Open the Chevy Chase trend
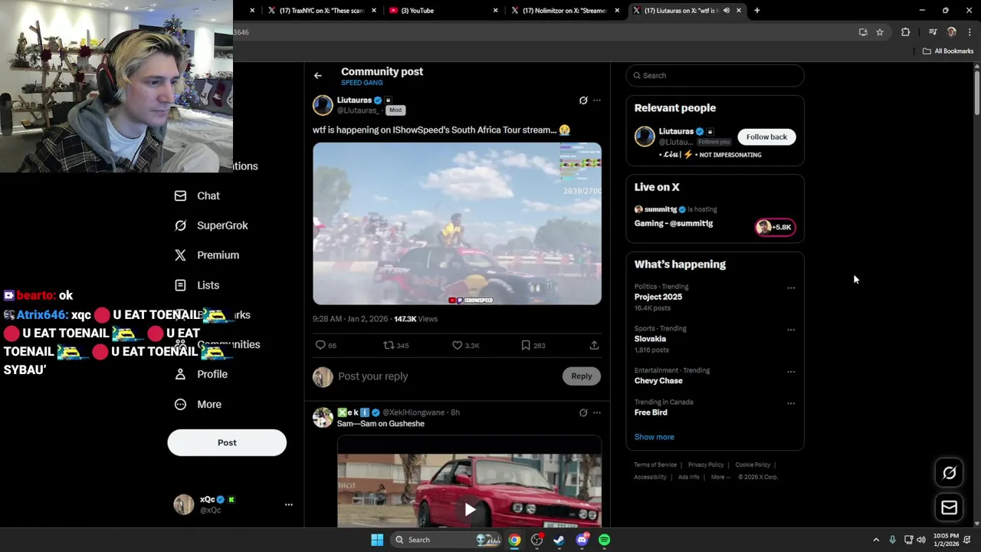The width and height of the screenshot is (981, 552). pyautogui.click(x=658, y=381)
